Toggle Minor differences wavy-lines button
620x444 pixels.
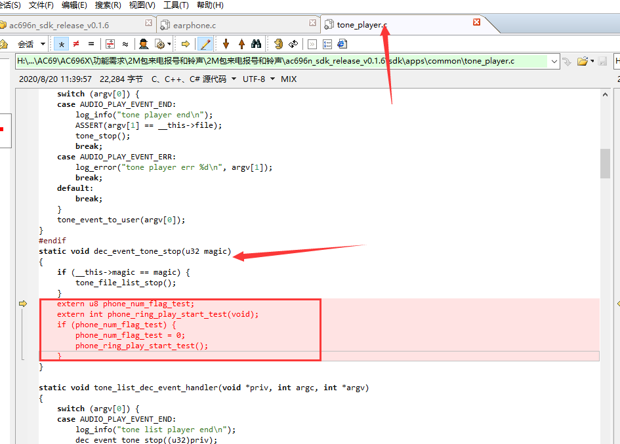point(125,44)
